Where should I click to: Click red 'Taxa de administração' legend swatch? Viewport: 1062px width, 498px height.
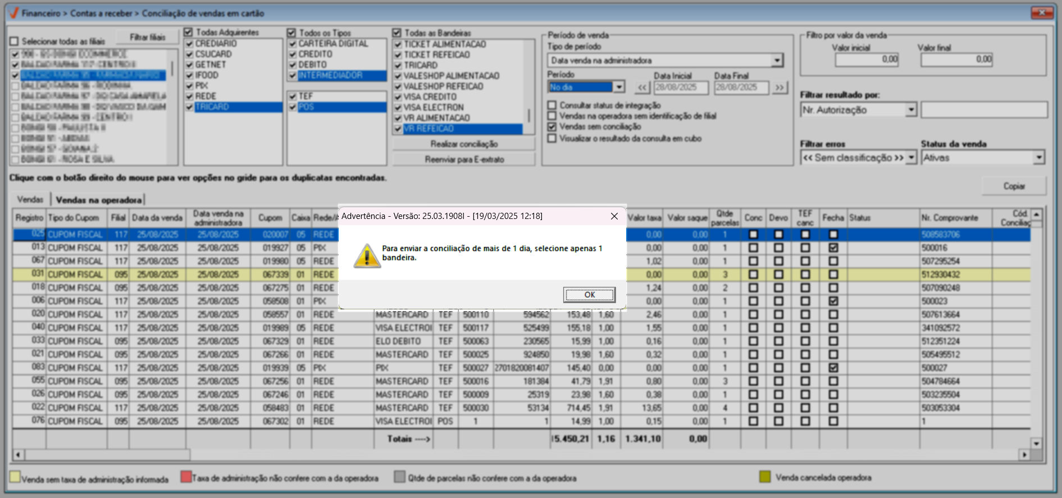coord(186,477)
